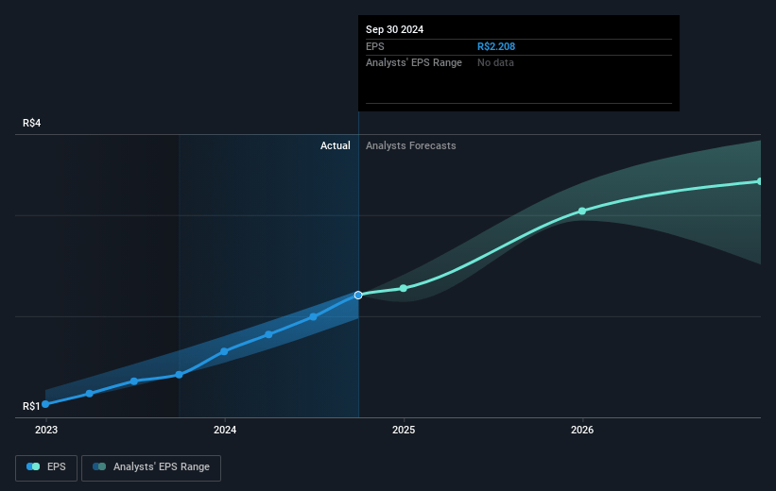Click the Sep 30 2024 tooltip date
Image resolution: width=776 pixels, height=491 pixels.
tap(394, 29)
